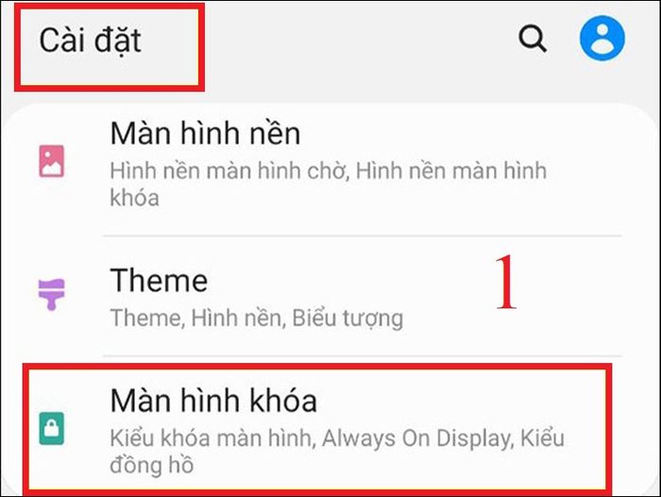Tap the Kiểu khóa màn hình description text

coord(212,438)
